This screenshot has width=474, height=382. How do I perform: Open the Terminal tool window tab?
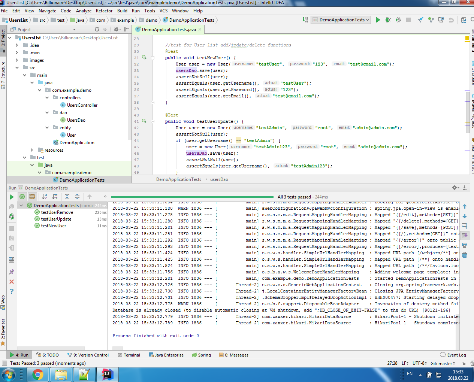(x=129, y=355)
